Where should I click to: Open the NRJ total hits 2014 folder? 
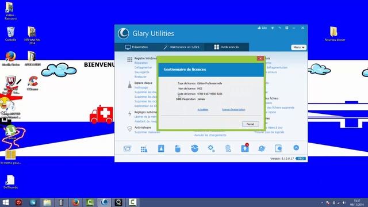(x=32, y=35)
